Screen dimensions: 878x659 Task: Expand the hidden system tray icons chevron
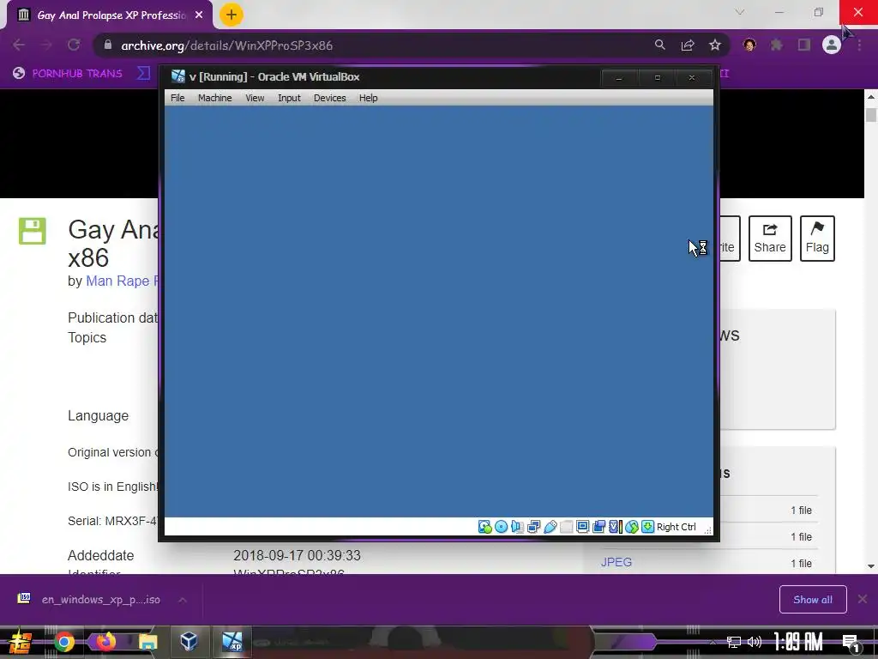click(x=713, y=642)
